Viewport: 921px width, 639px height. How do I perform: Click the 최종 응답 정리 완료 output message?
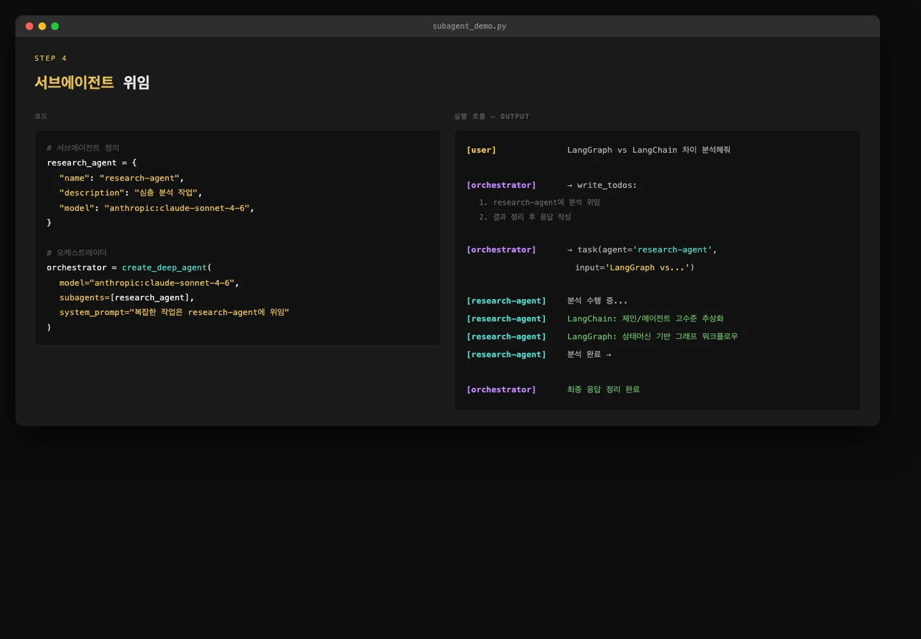603,390
